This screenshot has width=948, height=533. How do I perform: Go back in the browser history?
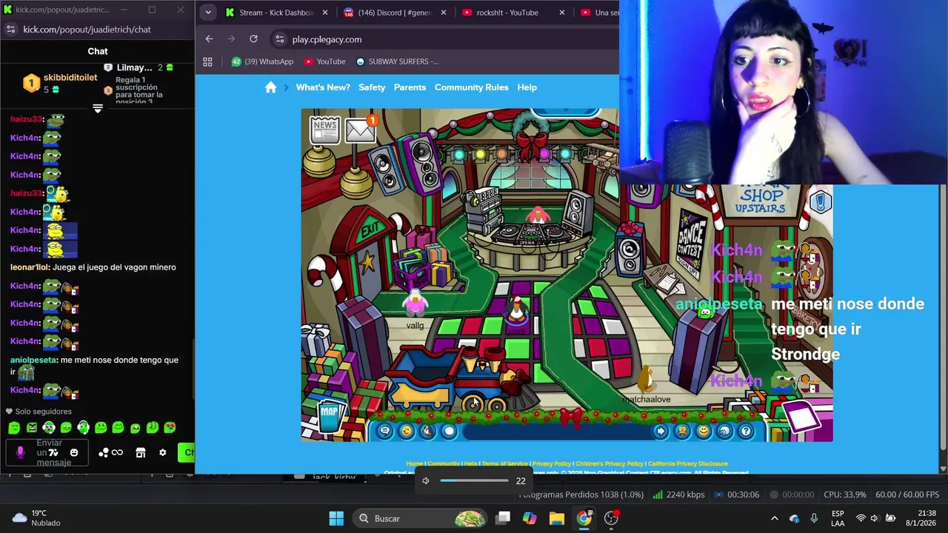click(x=209, y=38)
